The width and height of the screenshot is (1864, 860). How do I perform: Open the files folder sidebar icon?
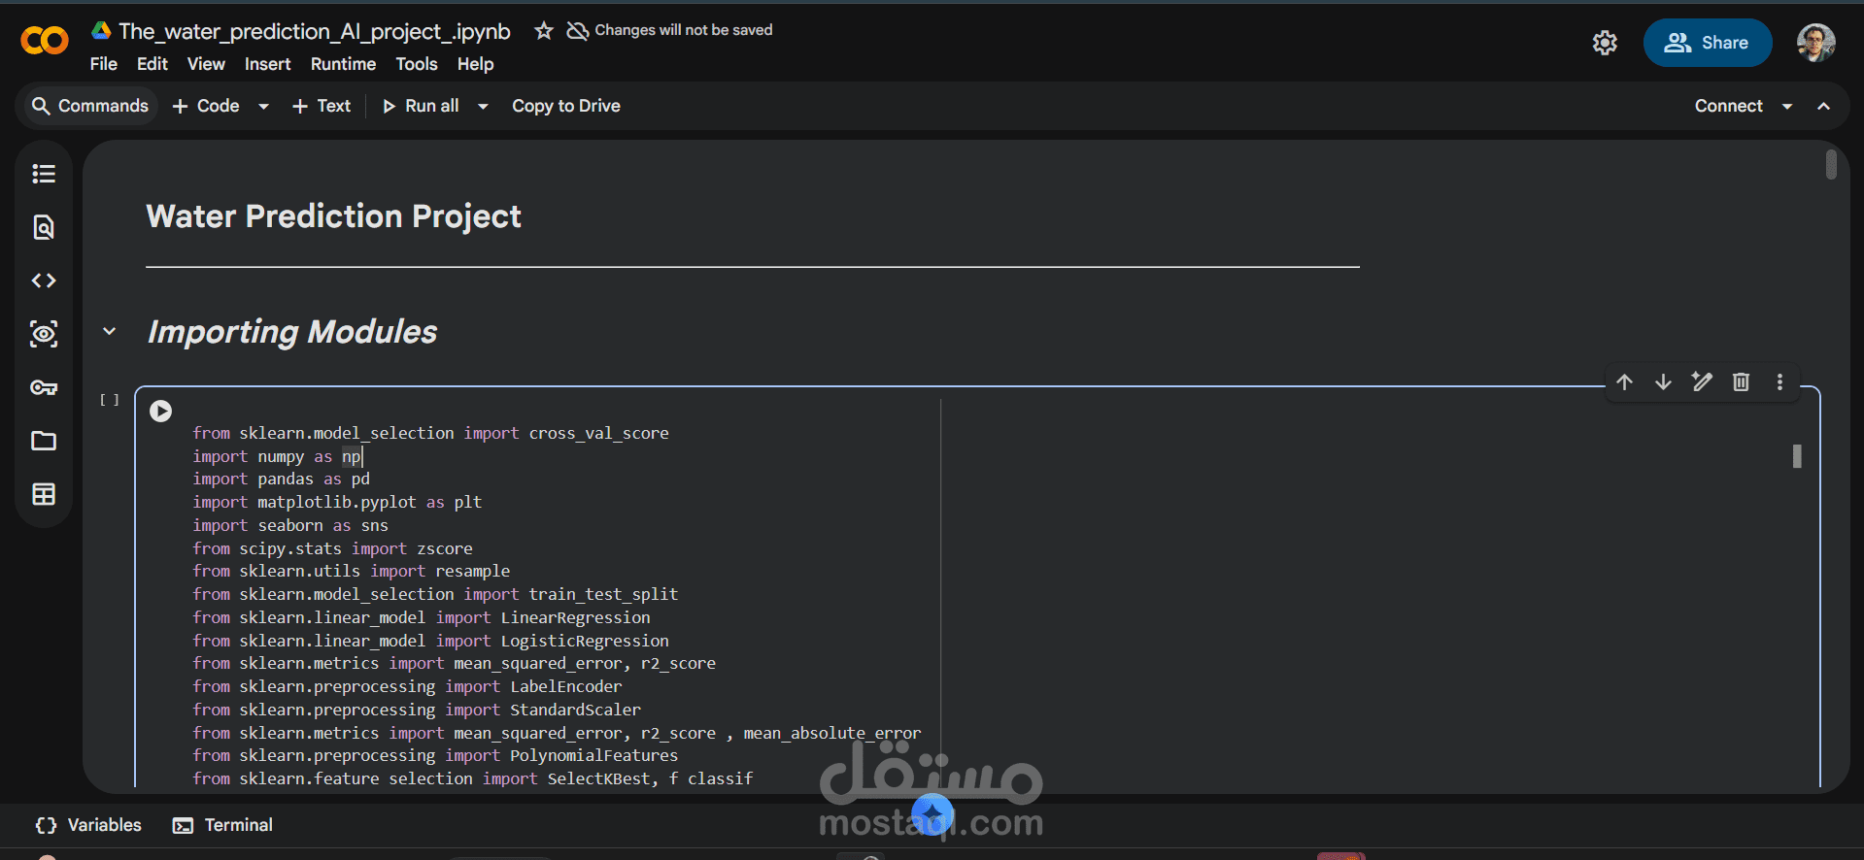coord(44,441)
